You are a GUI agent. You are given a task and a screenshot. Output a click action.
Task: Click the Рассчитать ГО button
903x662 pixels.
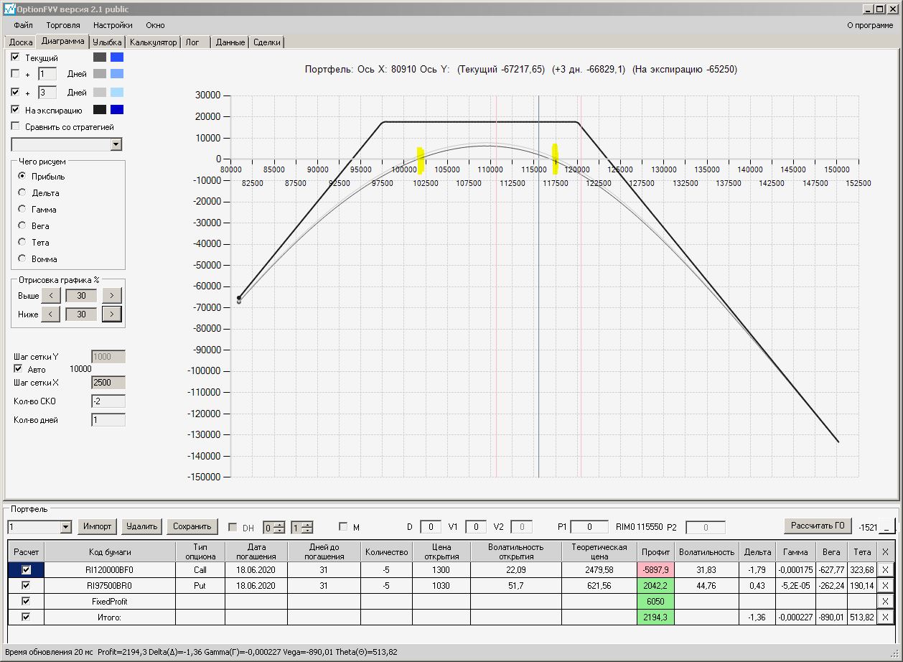(x=817, y=526)
